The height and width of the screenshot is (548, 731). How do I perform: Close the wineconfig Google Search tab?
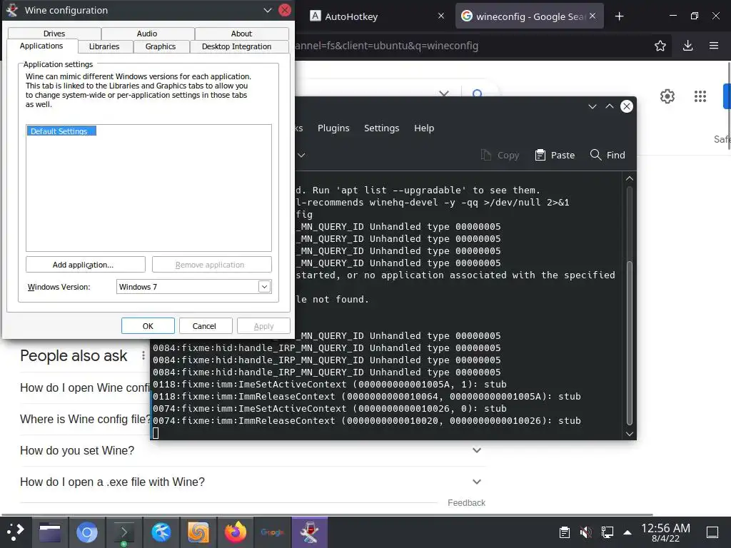[x=593, y=16]
